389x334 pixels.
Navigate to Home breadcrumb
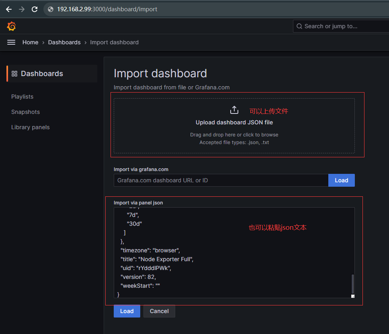click(x=30, y=42)
